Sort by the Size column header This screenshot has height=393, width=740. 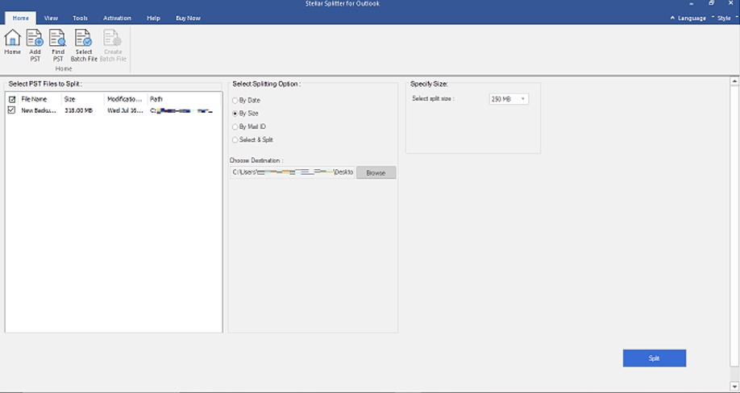point(82,99)
